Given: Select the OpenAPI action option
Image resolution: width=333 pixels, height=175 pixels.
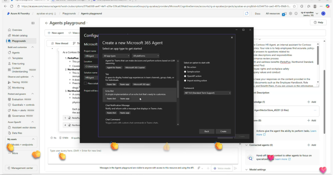Looking at the screenshot, I should coord(185,76).
